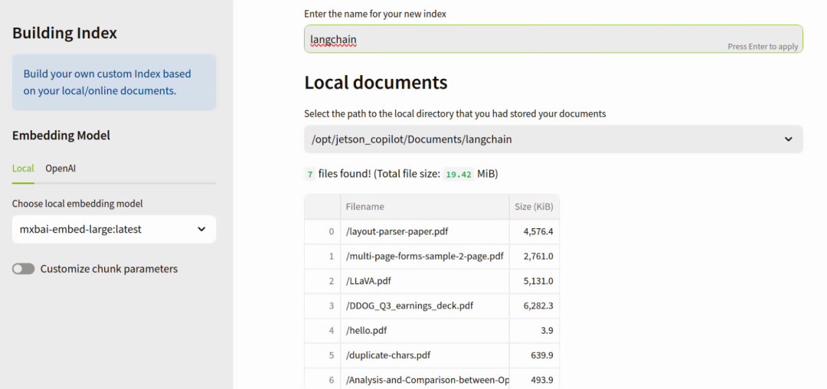Image resolution: width=827 pixels, height=389 pixels.
Task: Click the Local documents heading
Action: point(376,83)
